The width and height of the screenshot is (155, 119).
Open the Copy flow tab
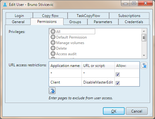[x=50, y=16]
